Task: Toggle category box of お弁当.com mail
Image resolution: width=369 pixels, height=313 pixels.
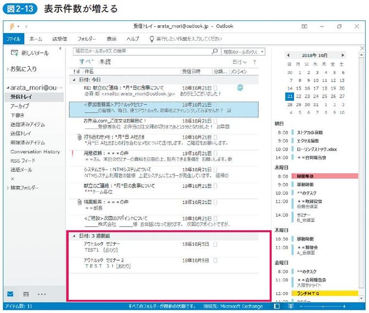Action: 215,121
